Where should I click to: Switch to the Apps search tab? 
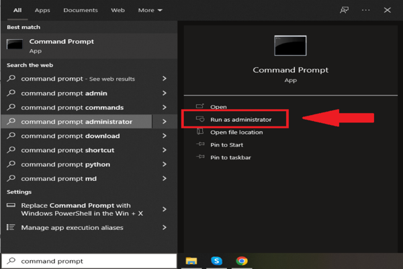(42, 10)
